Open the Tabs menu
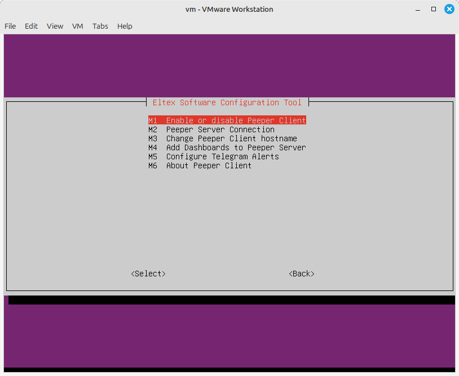The image size is (459, 376). click(100, 26)
